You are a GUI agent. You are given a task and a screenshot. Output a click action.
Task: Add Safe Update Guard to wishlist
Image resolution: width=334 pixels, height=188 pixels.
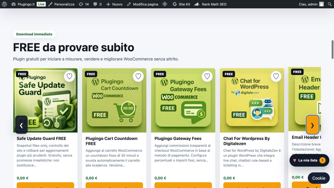(69, 76)
